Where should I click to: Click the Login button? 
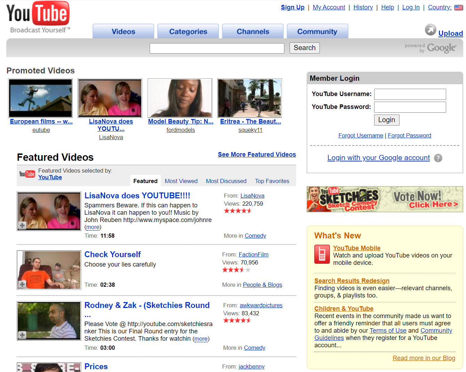point(387,120)
